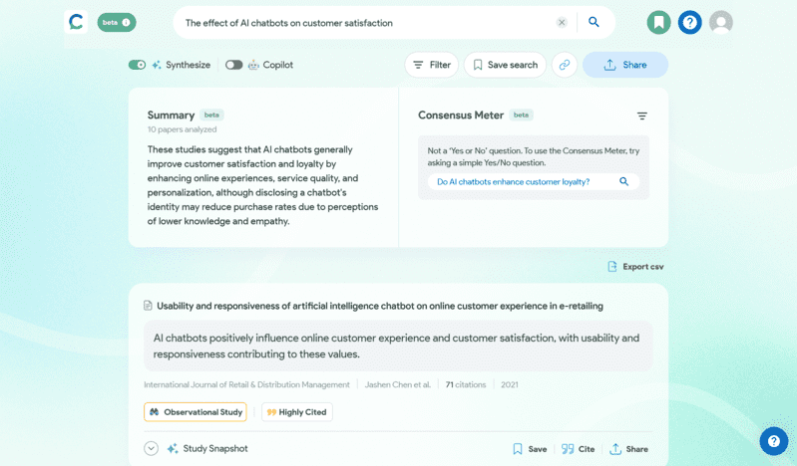This screenshot has height=466, width=797.
Task: Open the green bookmarks icon
Action: pyautogui.click(x=658, y=22)
